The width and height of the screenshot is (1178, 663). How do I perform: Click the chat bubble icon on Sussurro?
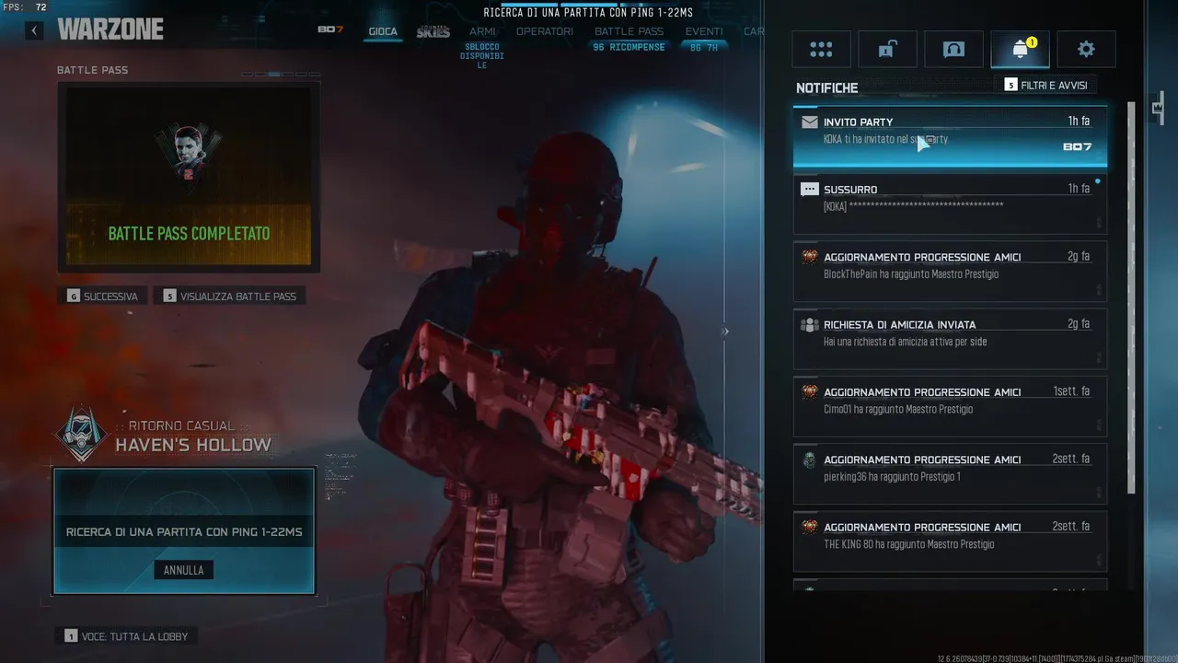[x=809, y=190]
